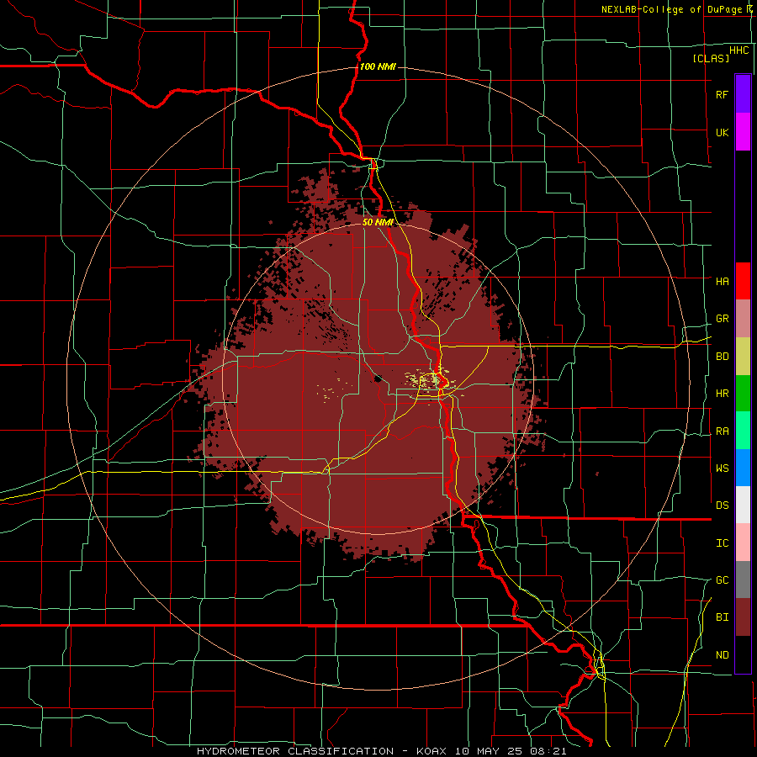Click the purple RF color swatch

click(743, 94)
